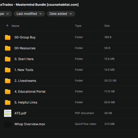
Task: Open the Date added filter dropdown
Action: point(61,14)
